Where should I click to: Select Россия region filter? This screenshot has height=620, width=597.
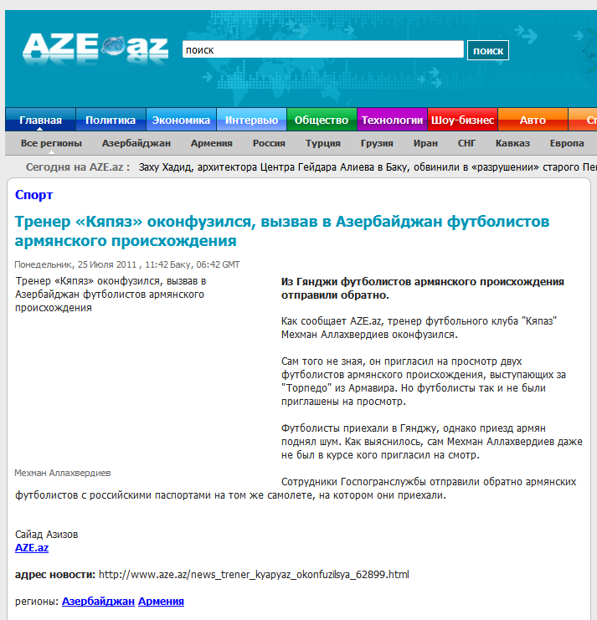[x=269, y=143]
